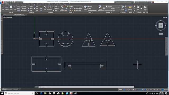The image size is (169, 95).
Task: Use the Trim tool
Action: pyautogui.click(x=36, y=6)
